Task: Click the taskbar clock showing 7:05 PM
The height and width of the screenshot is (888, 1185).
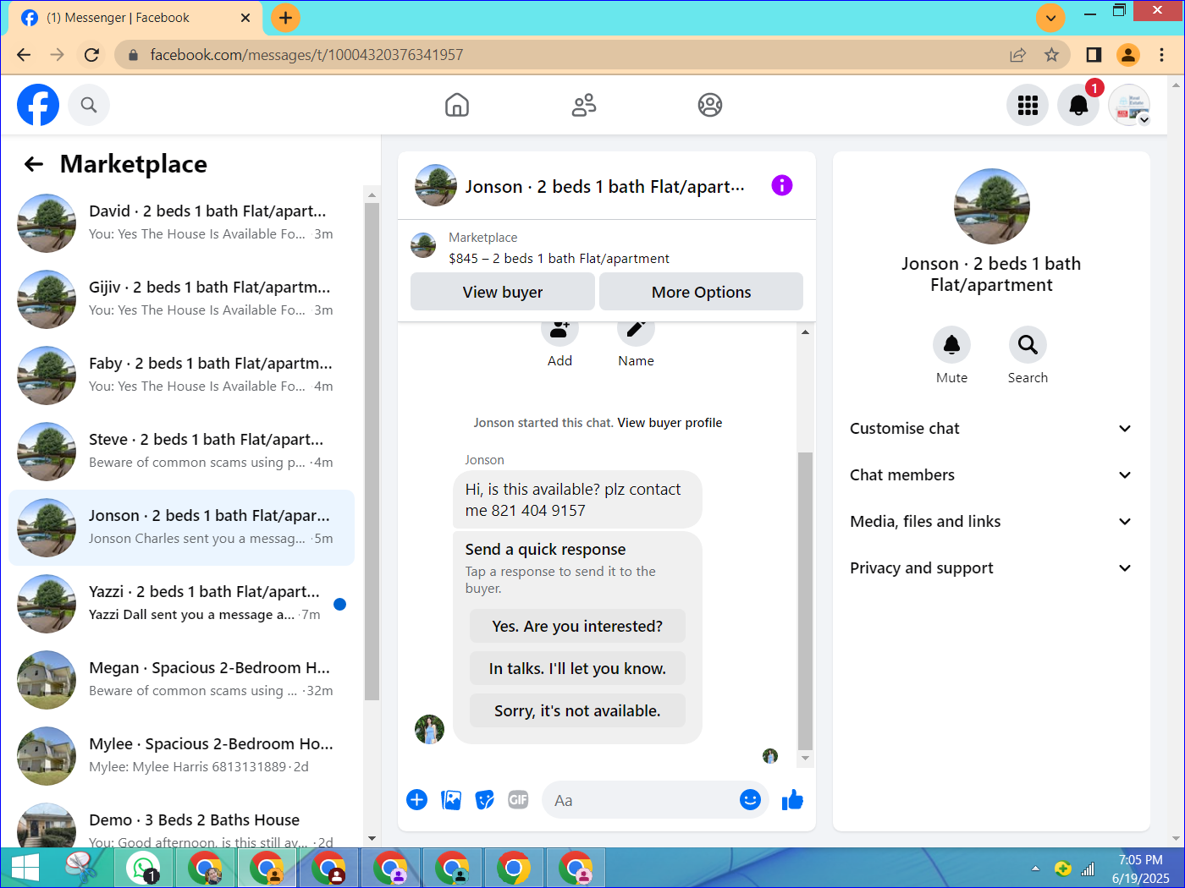Action: [x=1140, y=869]
